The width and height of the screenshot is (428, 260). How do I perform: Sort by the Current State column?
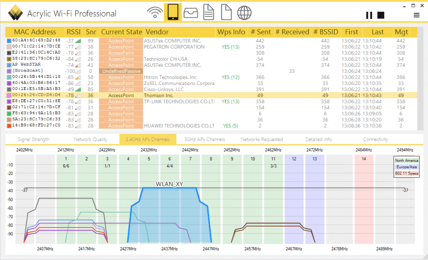pyautogui.click(x=122, y=32)
